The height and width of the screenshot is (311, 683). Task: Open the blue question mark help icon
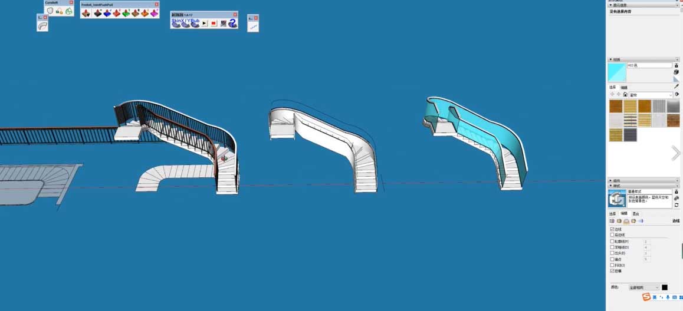232,23
